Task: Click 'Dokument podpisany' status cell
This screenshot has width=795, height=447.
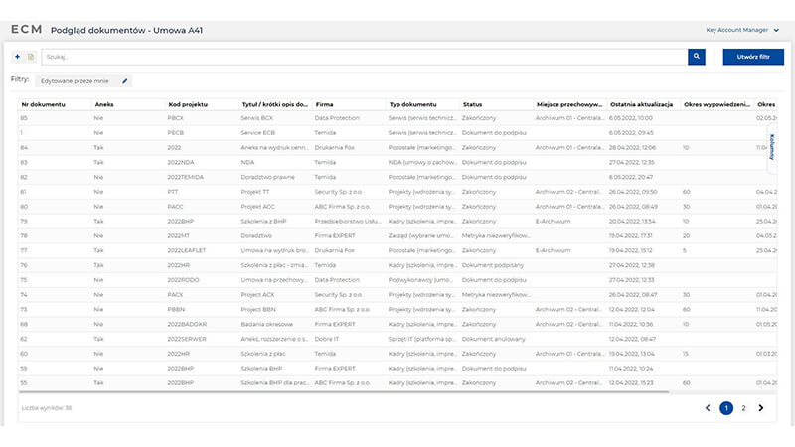Action: click(x=493, y=265)
